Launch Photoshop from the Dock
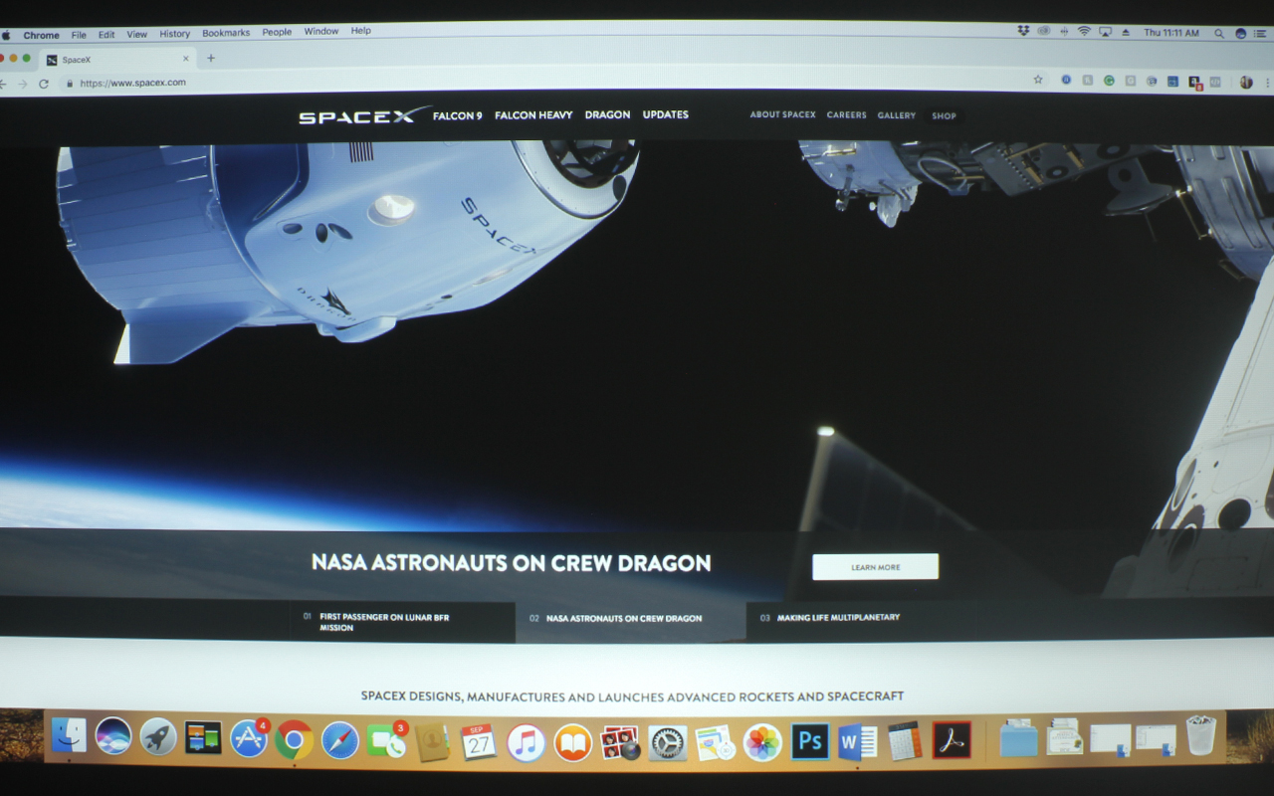Screen dimensions: 1274x796 810,742
